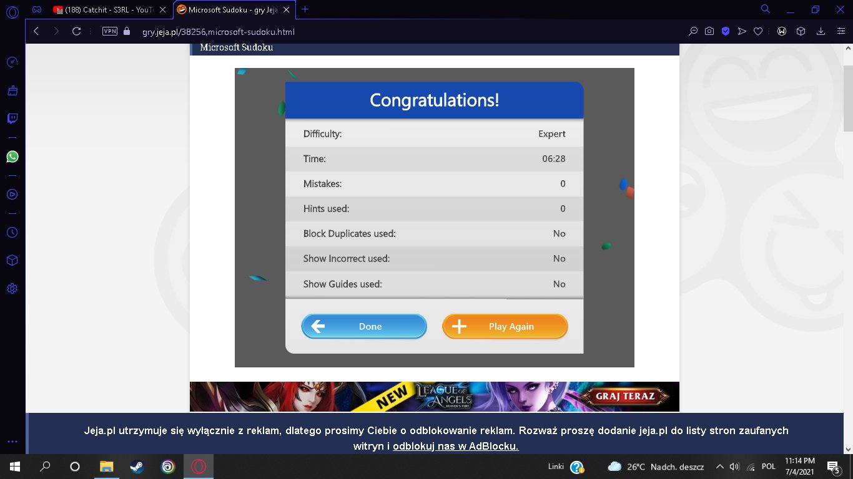The height and width of the screenshot is (479, 853).
Task: Switch to Catchit - S3RL YouTube tab
Action: click(x=110, y=9)
